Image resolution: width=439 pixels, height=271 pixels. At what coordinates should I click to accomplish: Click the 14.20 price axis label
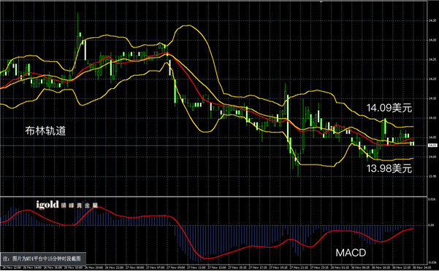click(432, 79)
